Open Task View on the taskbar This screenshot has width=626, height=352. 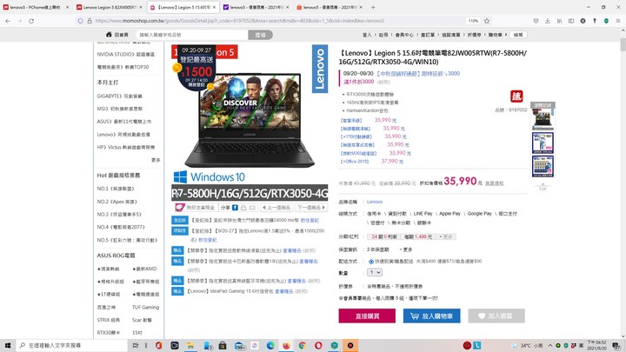coord(136,345)
